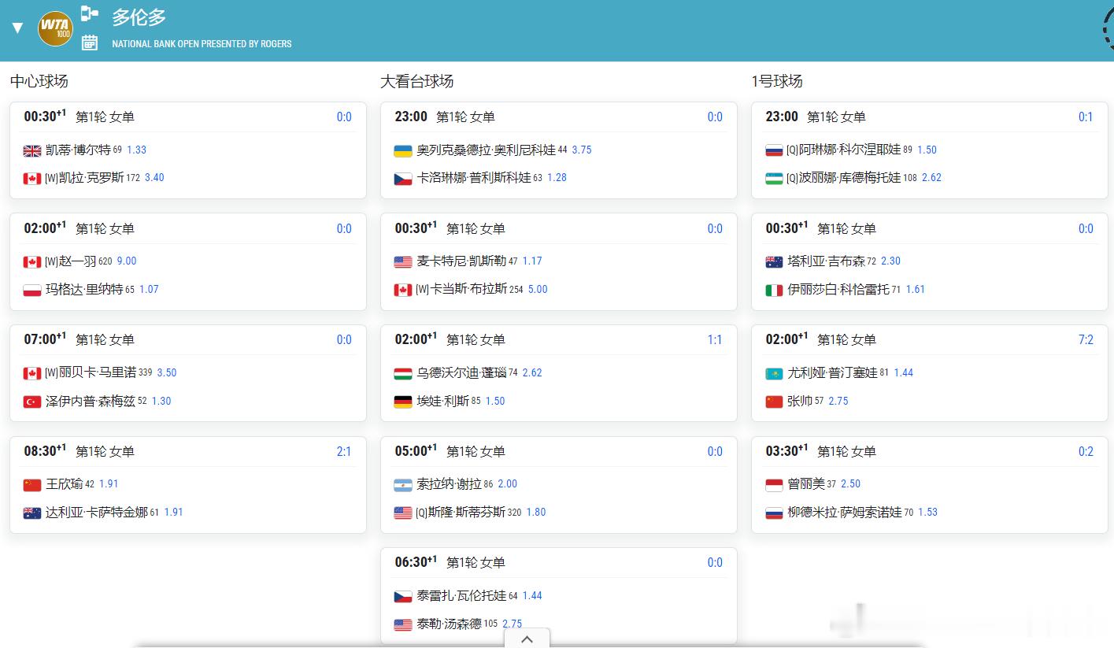Click the Russia flag beside 阿琳娜·科尔涅耶娃
Screen dimensions: 1114x648
coord(774,150)
